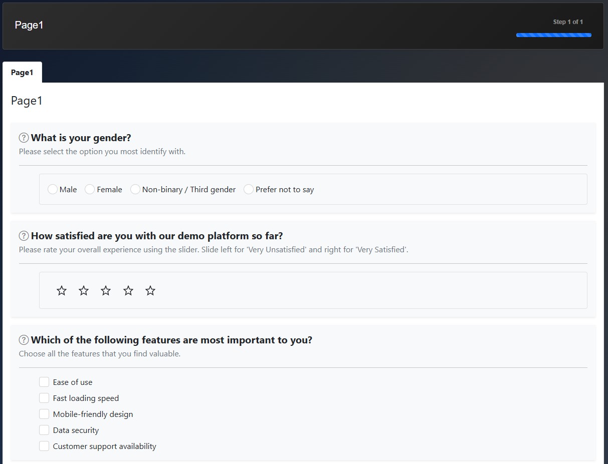Select Prefer not to say option
Screen dimensions: 608x464
249,189
